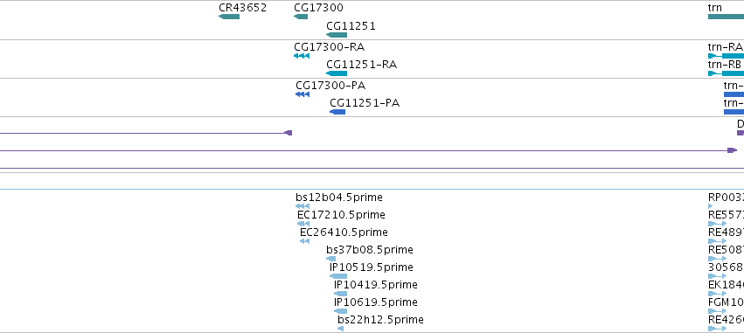Click the CG11251 gene bar
744x333 pixels.
click(337, 35)
